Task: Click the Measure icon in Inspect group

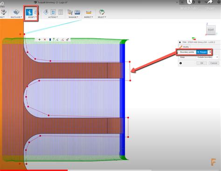Action: [89, 12]
